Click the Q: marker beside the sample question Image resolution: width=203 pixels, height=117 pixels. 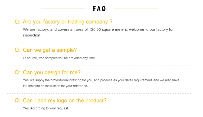coord(18,50)
